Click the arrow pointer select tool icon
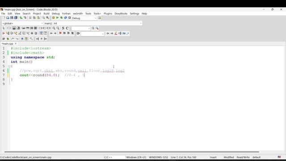The width and height of the screenshot is (286, 161). 4,28
